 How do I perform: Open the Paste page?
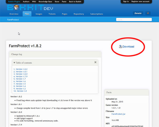point(64,1)
